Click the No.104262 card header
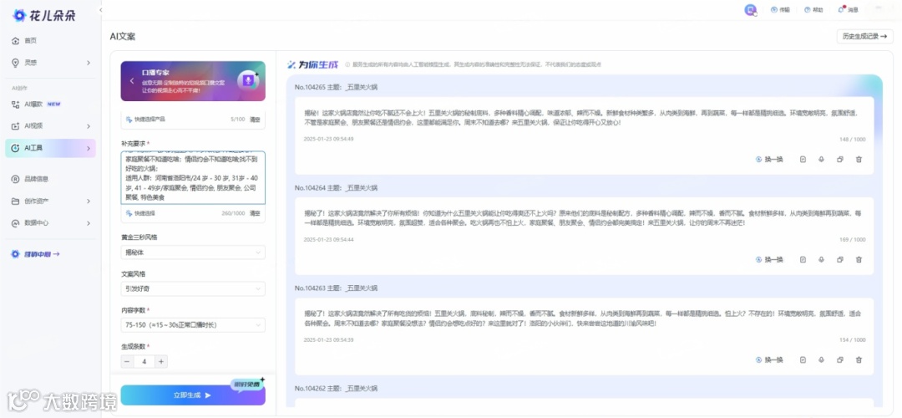Viewport: 902px width, 418px height. click(336, 389)
